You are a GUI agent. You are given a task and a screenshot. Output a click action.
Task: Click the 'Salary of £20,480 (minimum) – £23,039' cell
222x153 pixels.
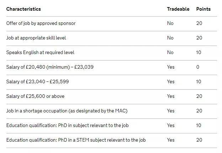pyautogui.click(x=50, y=67)
